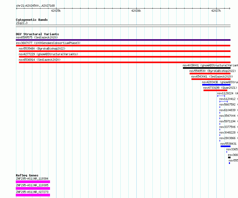Select the ZNF295-AS1|NR_119385 label
Viewport: 238px width, 198px height.
click(x=32, y=185)
